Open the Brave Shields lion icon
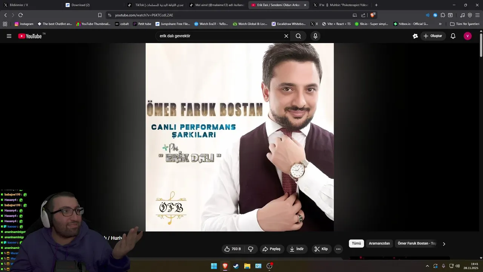 coord(372,15)
